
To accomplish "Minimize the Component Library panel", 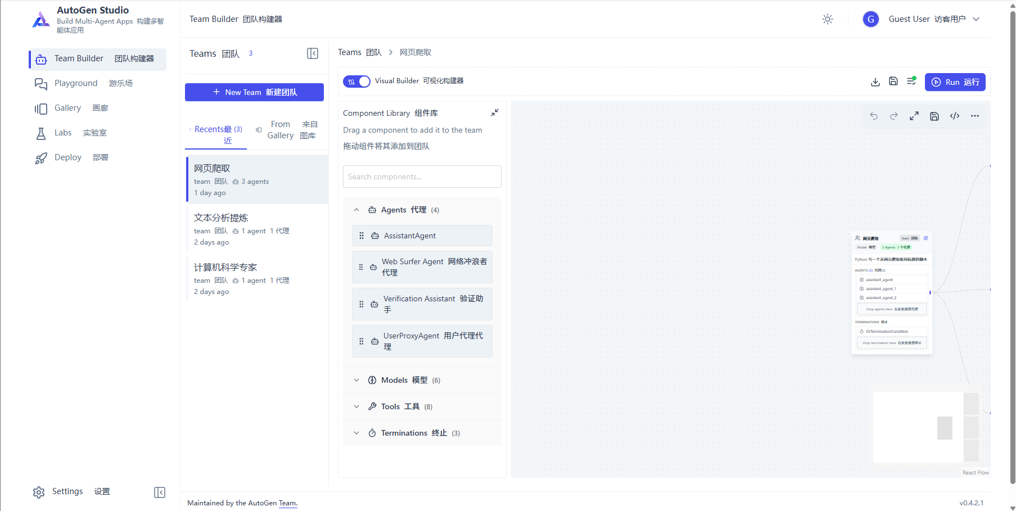I will (x=495, y=112).
